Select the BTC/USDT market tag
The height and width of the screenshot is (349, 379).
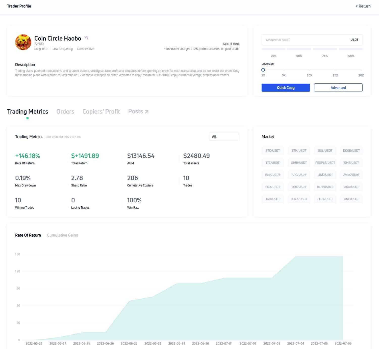pyautogui.click(x=272, y=151)
